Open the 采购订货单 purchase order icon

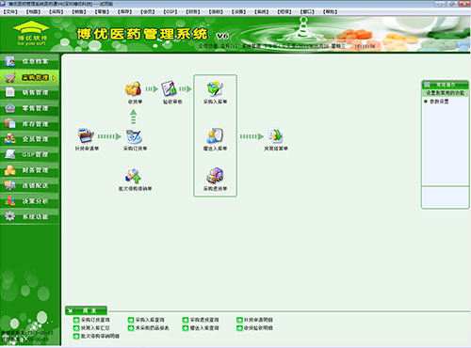[x=135, y=136]
